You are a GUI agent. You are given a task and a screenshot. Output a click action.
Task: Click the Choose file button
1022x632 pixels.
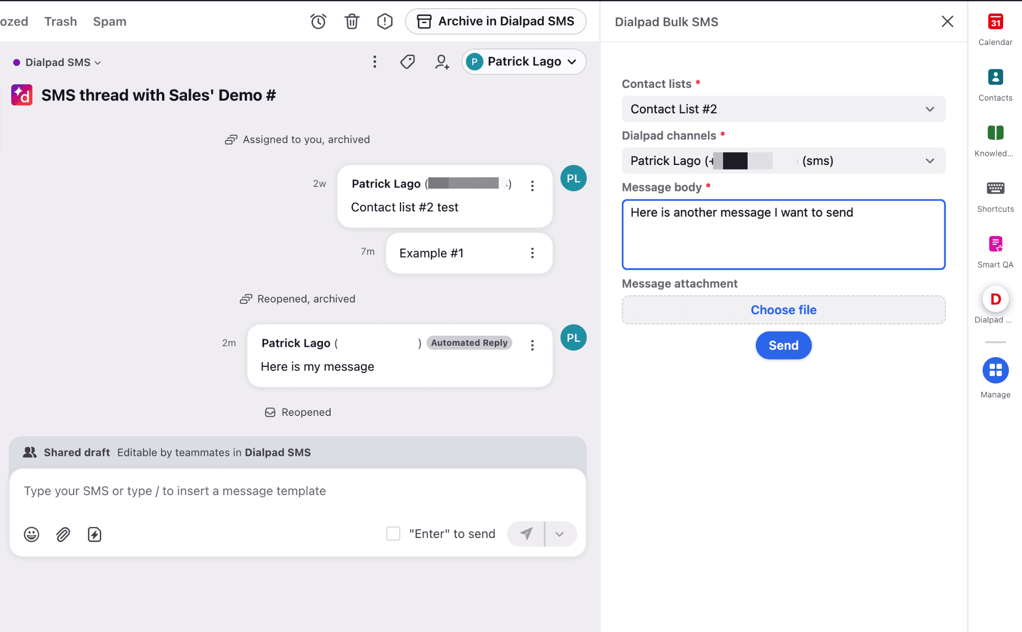[x=783, y=310]
